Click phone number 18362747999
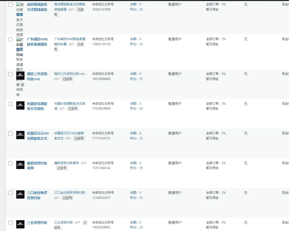This screenshot has height=231, width=289. coord(101,9)
